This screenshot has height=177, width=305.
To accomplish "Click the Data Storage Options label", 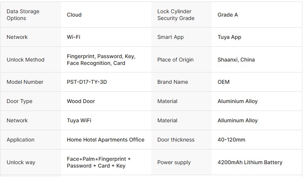I will (23, 15).
